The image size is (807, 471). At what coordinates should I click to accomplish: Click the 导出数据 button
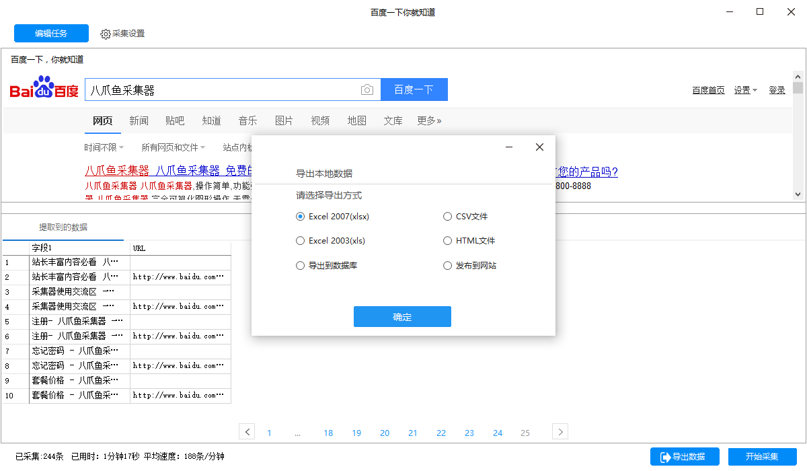click(685, 457)
